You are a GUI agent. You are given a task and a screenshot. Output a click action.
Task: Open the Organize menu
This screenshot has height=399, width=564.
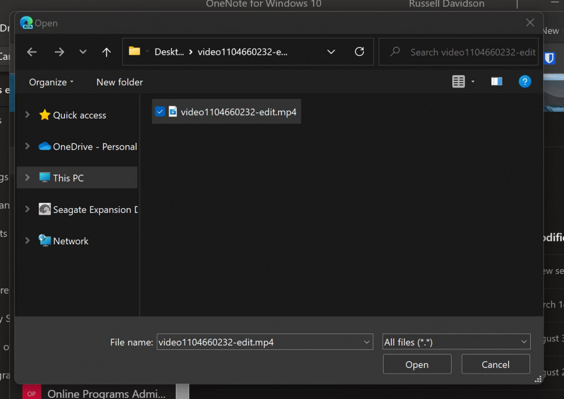50,82
